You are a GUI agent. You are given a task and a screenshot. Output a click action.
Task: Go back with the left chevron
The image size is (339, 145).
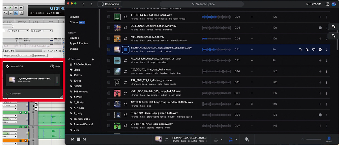tap(83, 4)
